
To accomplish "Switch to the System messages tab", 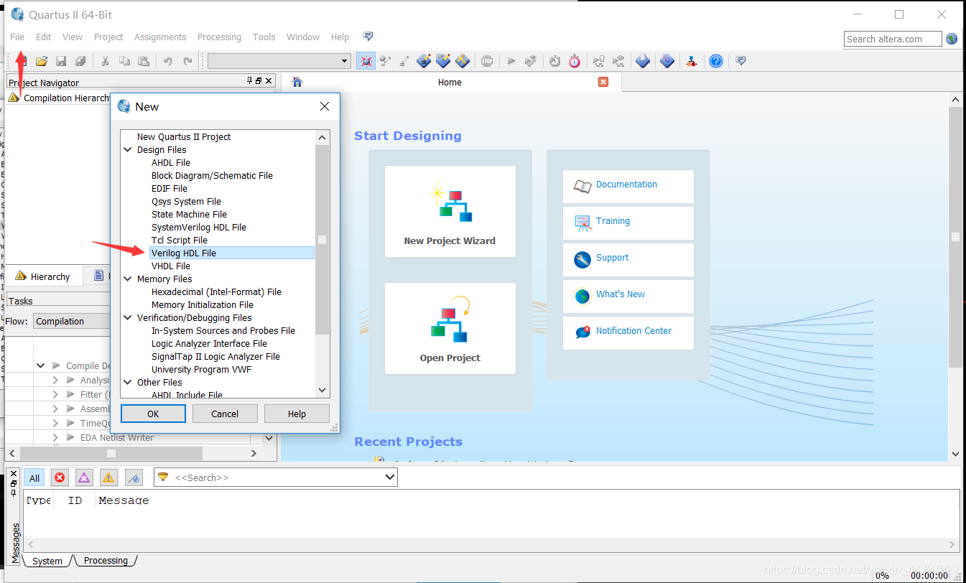I will pyautogui.click(x=47, y=561).
